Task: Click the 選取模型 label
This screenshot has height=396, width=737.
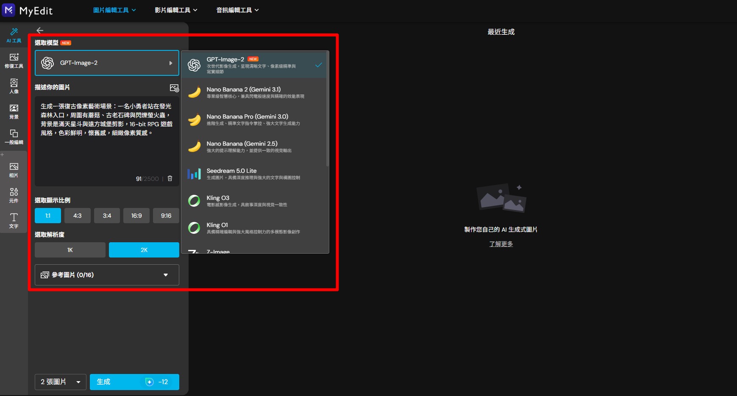Action: coord(47,43)
